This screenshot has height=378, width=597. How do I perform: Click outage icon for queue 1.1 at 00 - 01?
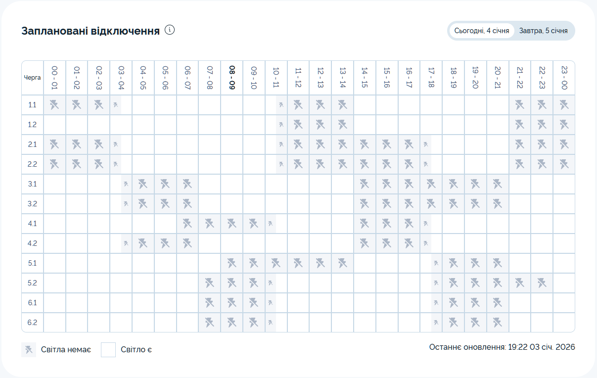tap(54, 104)
